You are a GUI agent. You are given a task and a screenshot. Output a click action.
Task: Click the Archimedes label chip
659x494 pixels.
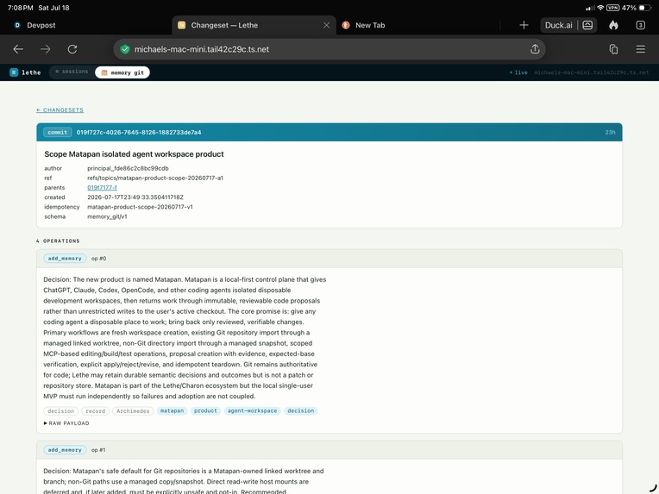(x=133, y=411)
